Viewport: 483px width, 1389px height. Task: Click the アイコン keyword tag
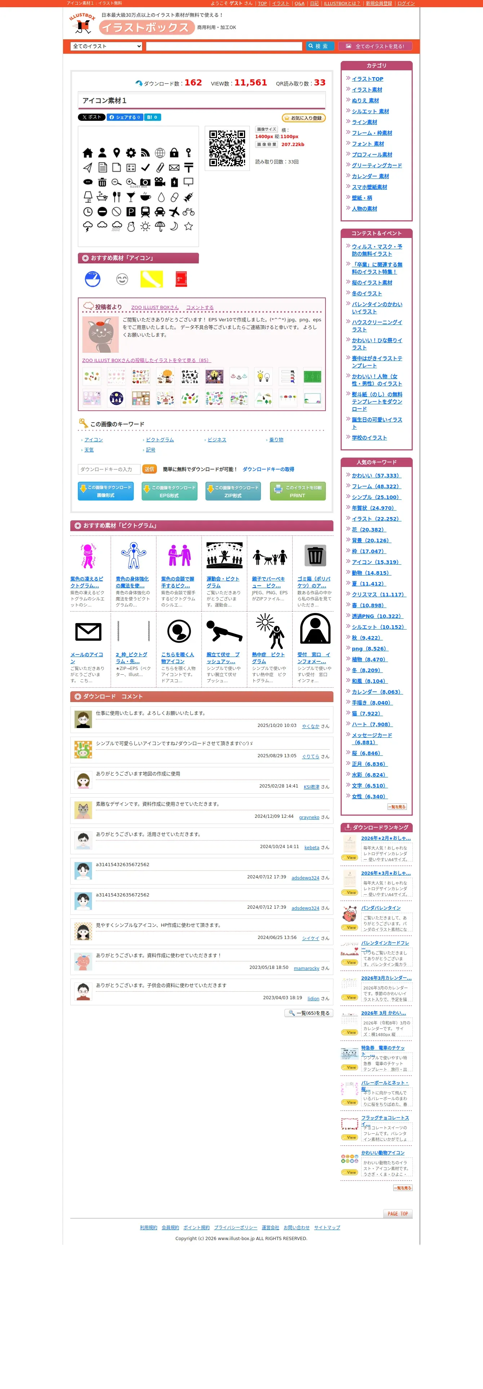(x=93, y=440)
